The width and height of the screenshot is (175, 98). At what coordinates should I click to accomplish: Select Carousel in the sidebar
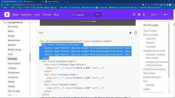pos(12,59)
